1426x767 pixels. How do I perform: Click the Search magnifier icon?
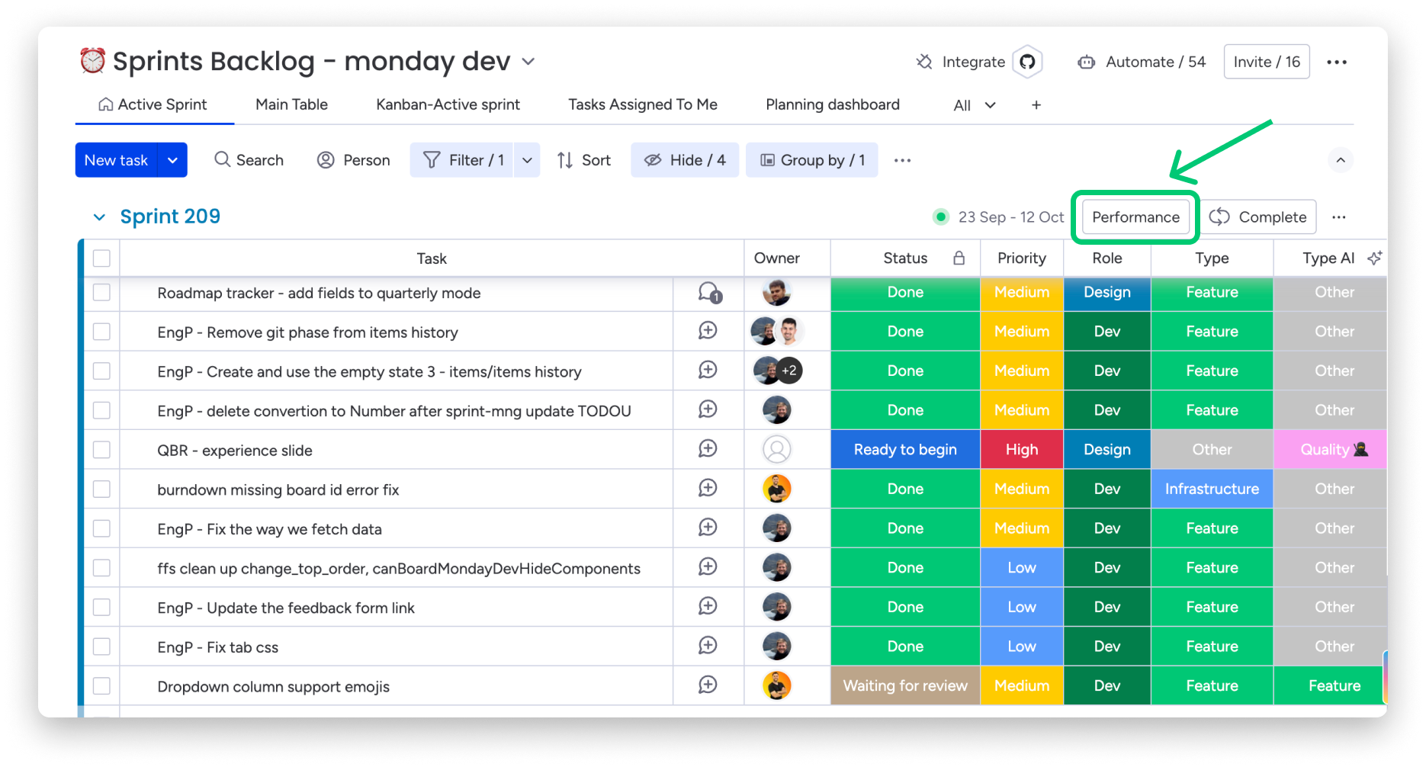[x=222, y=159]
